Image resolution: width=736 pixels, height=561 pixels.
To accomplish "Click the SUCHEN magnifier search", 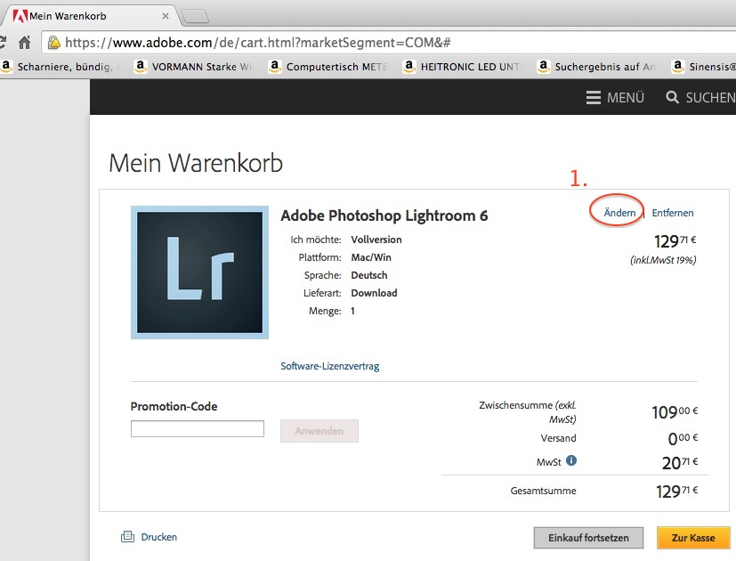I will (700, 97).
